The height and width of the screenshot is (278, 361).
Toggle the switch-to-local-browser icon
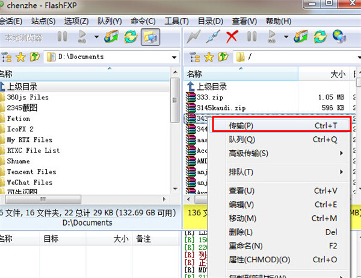coord(150,37)
